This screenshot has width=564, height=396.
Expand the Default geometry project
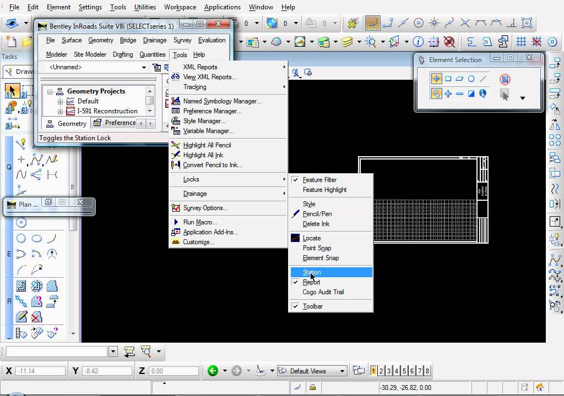click(x=61, y=102)
